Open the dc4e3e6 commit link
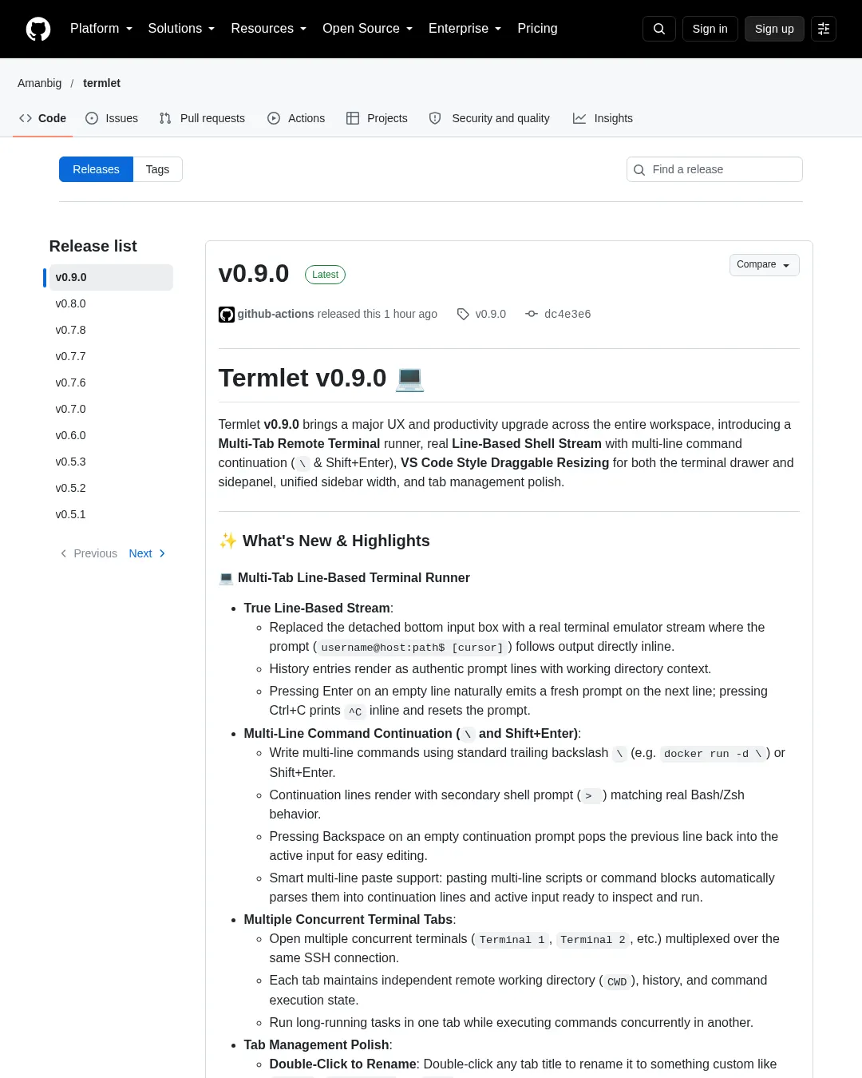Viewport: 862px width, 1078px height. point(567,314)
